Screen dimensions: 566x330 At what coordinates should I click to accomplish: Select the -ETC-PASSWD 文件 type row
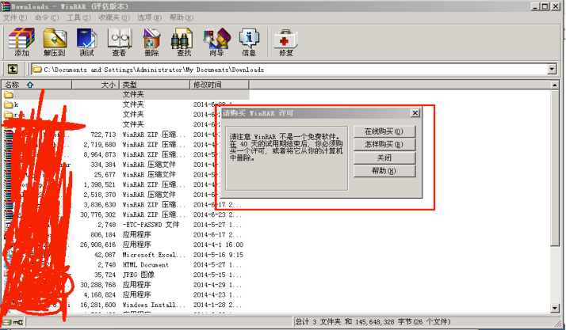point(124,225)
